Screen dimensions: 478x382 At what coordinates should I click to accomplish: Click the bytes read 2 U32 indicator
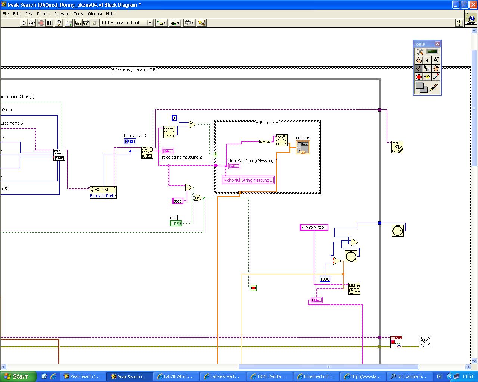tap(130, 141)
